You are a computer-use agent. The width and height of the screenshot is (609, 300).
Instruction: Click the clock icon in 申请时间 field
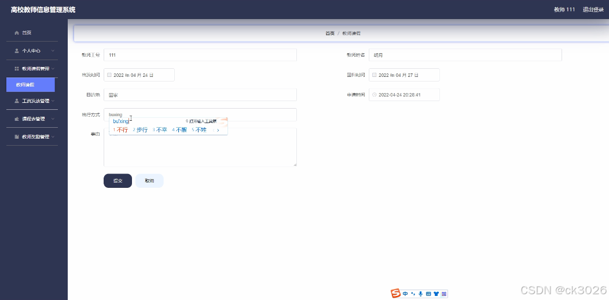375,95
